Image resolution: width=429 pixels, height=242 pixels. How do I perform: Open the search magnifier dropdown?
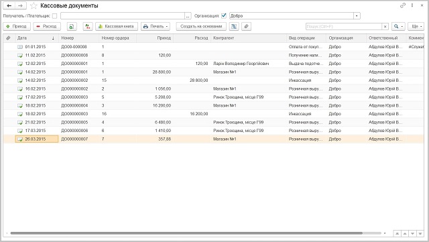click(x=398, y=26)
